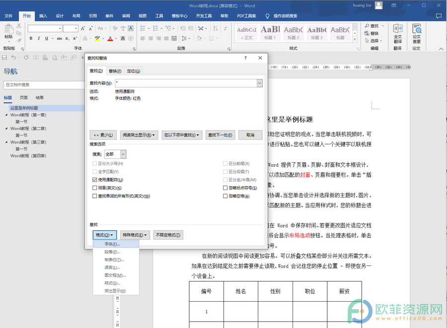The width and height of the screenshot is (447, 328).
Task: Click the Paste (粘贴) clipboard icon
Action: pos(8,29)
